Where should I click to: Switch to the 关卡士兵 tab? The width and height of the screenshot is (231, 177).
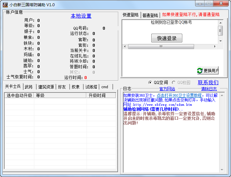pos(13,87)
